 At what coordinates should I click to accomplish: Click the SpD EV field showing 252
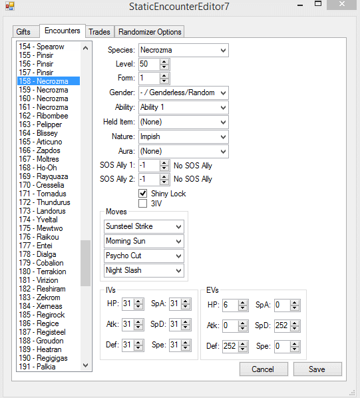point(282,325)
